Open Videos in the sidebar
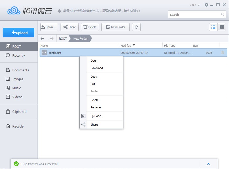Viewport: 229px width, 169px height. coord(19,97)
